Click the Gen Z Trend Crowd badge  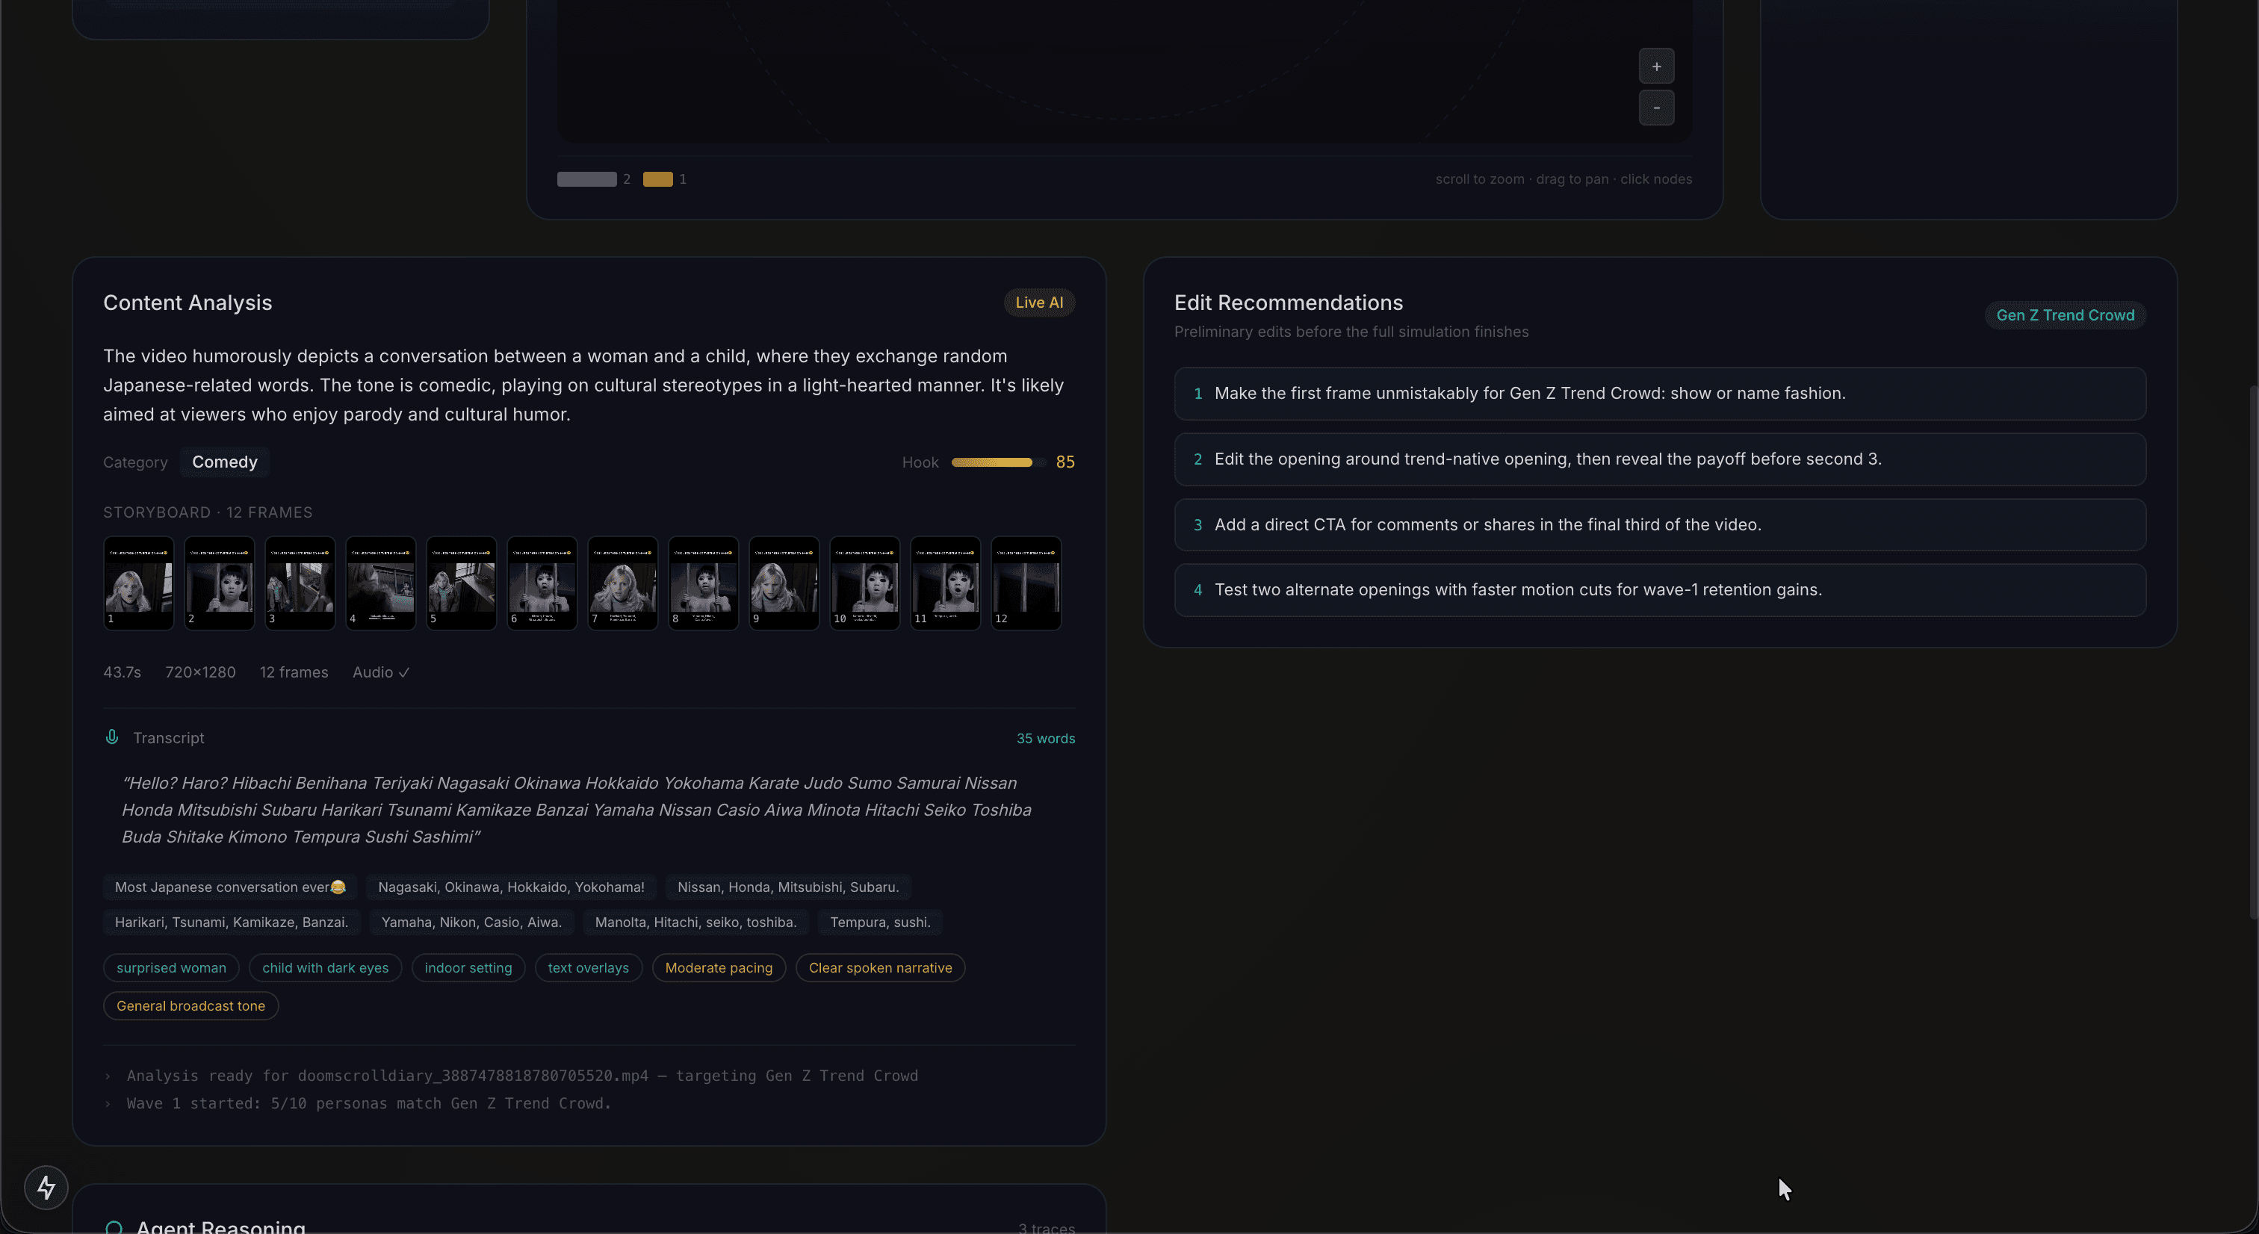[x=2064, y=315]
